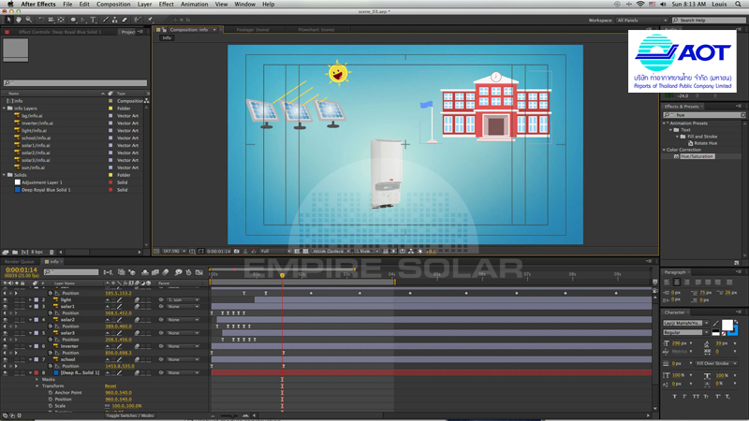
Task: Select Hue/Saturation effect in presets list
Action: [697, 156]
